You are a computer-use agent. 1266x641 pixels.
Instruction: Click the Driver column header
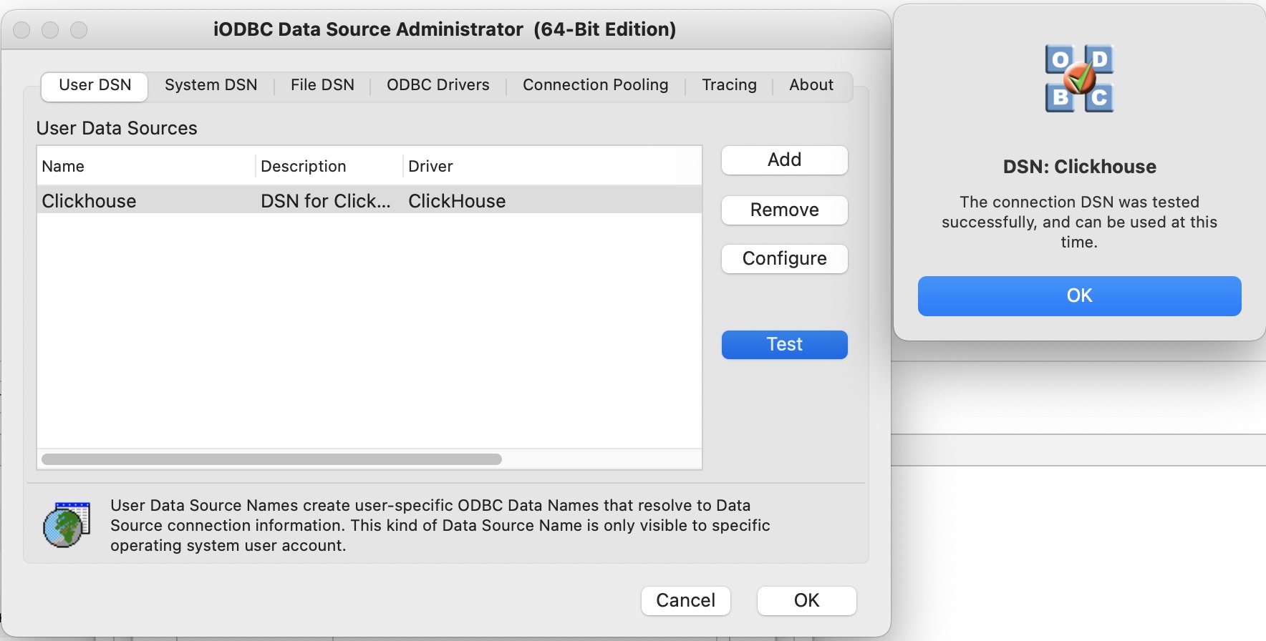pos(552,166)
